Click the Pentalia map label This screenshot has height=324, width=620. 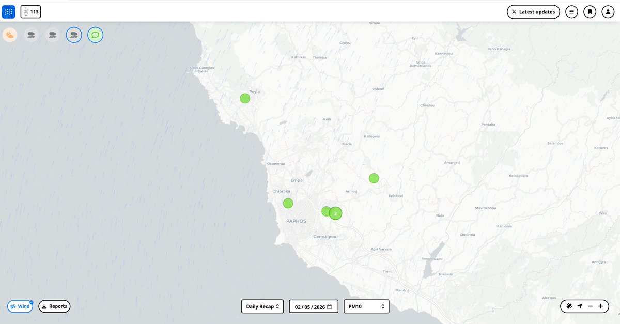pyautogui.click(x=488, y=125)
